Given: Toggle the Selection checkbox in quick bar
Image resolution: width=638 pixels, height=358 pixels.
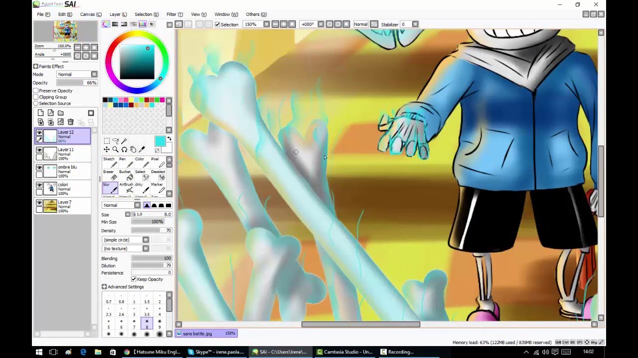Looking at the screenshot, I should click(x=217, y=24).
